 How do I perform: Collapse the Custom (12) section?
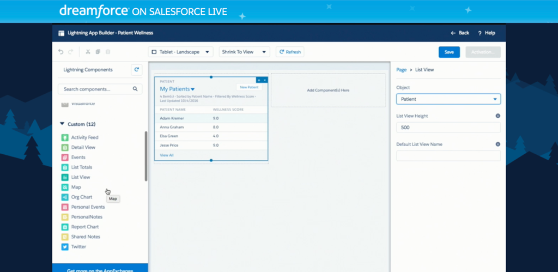pos(62,124)
